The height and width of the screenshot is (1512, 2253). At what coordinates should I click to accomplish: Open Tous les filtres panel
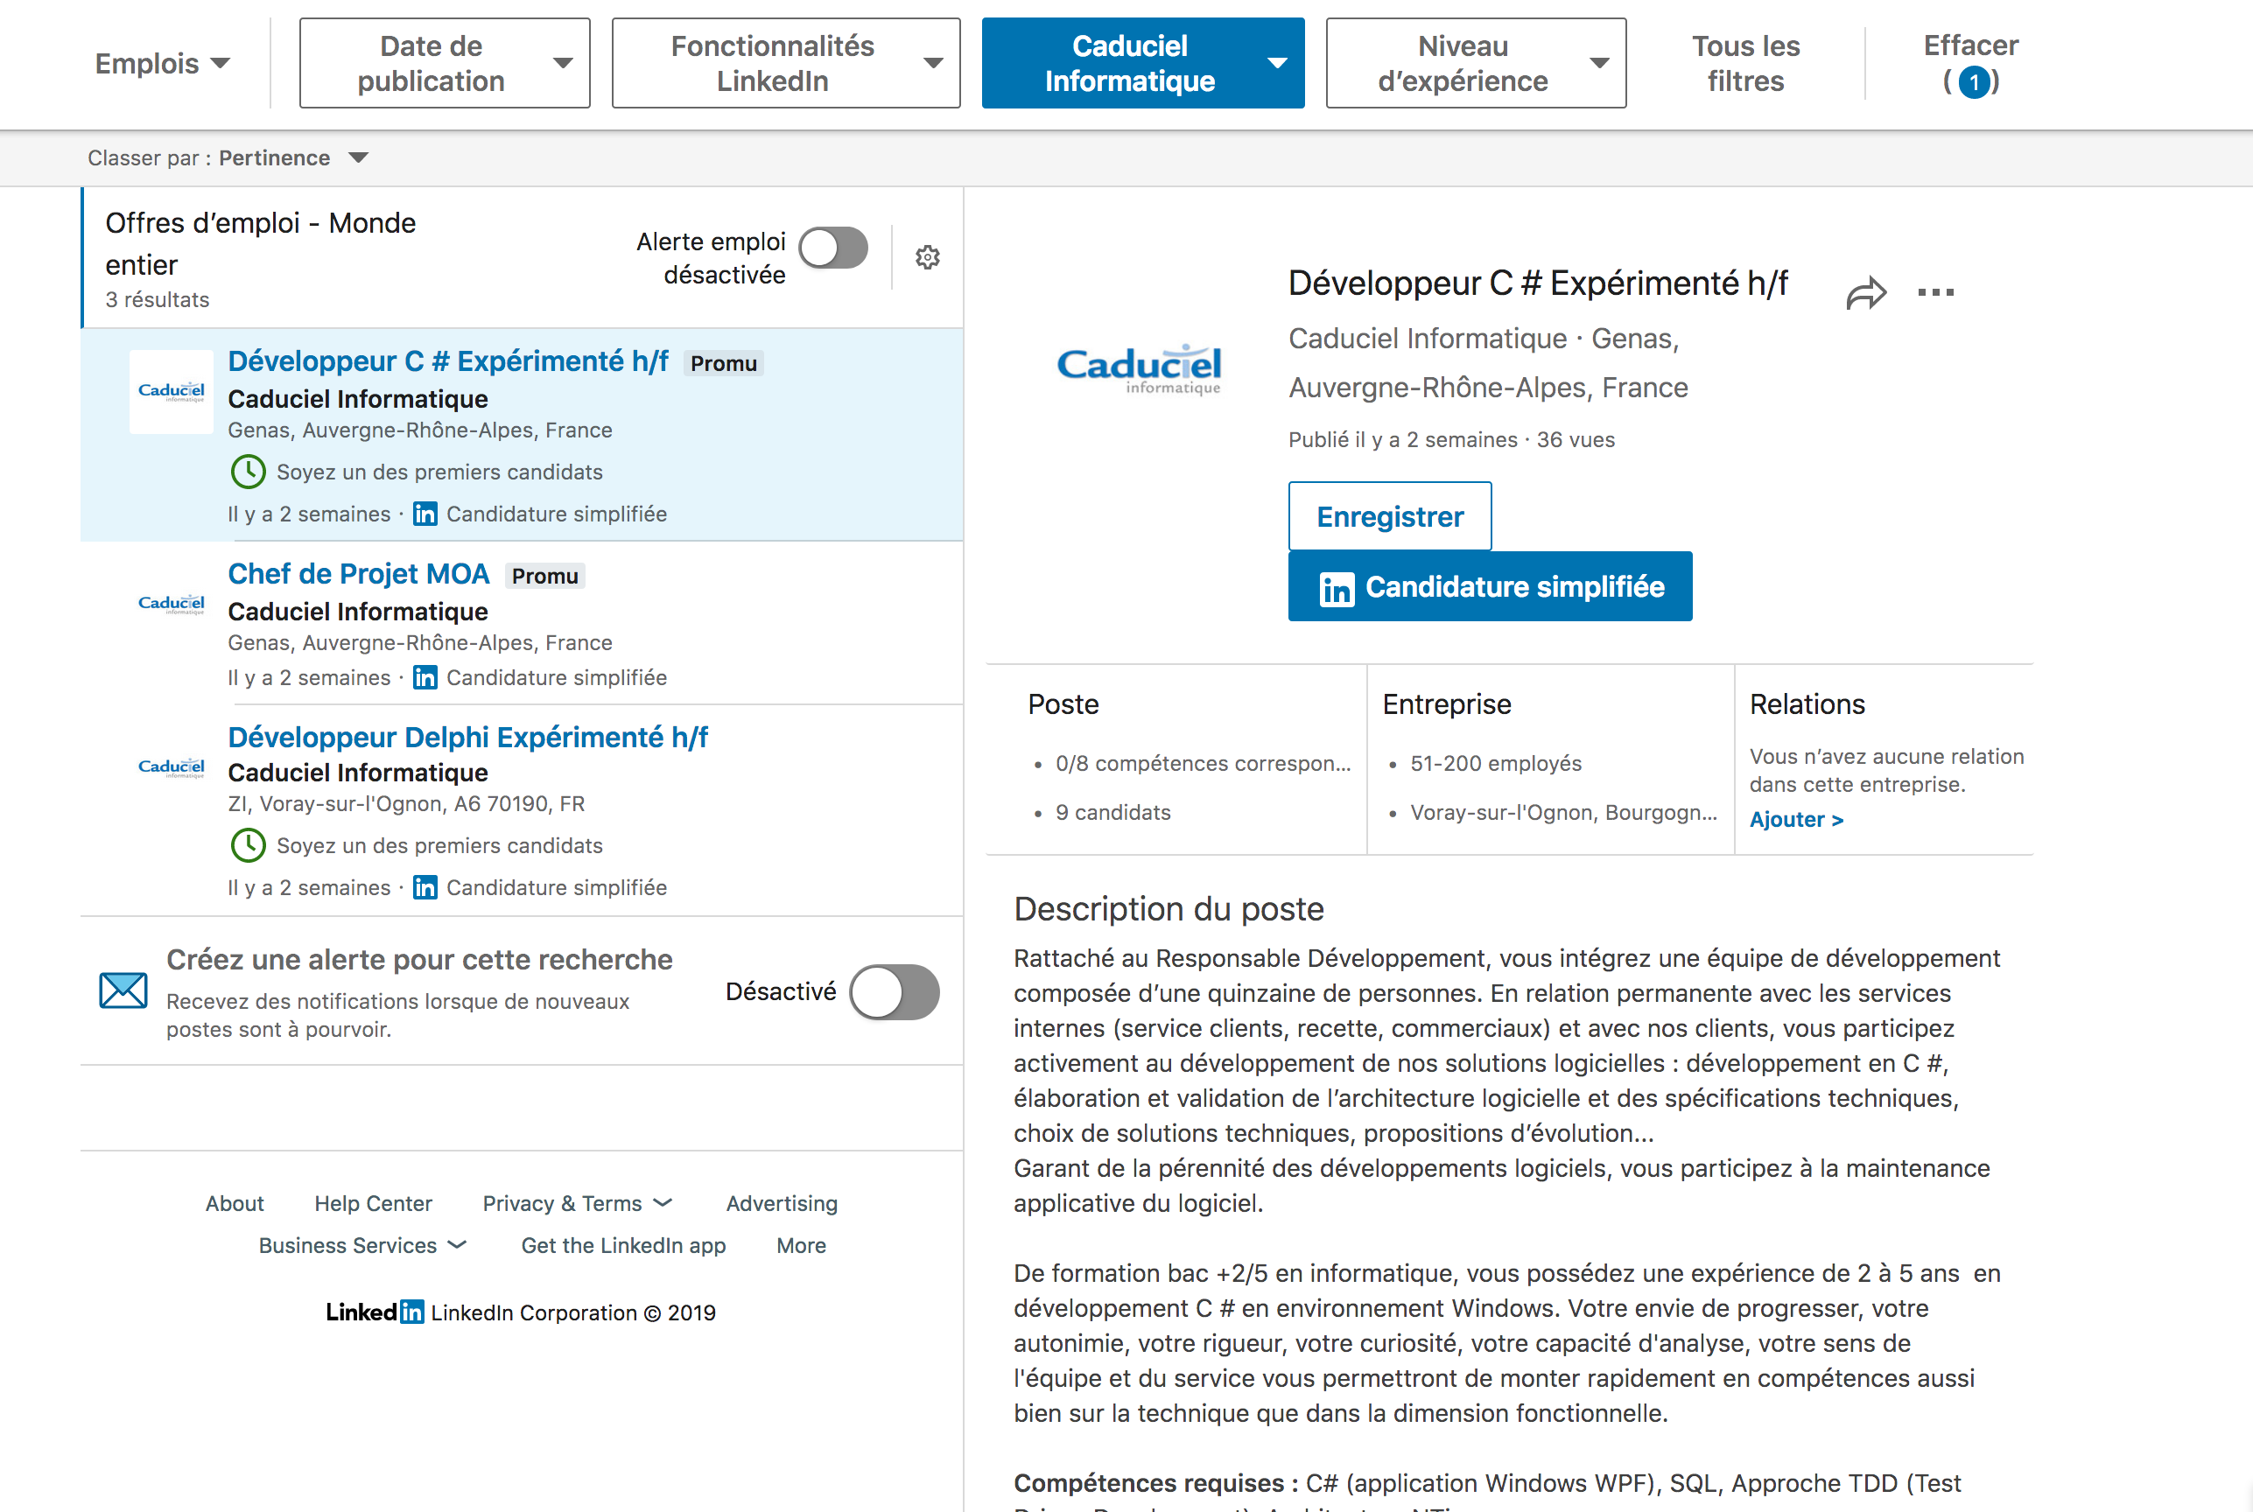1745,63
